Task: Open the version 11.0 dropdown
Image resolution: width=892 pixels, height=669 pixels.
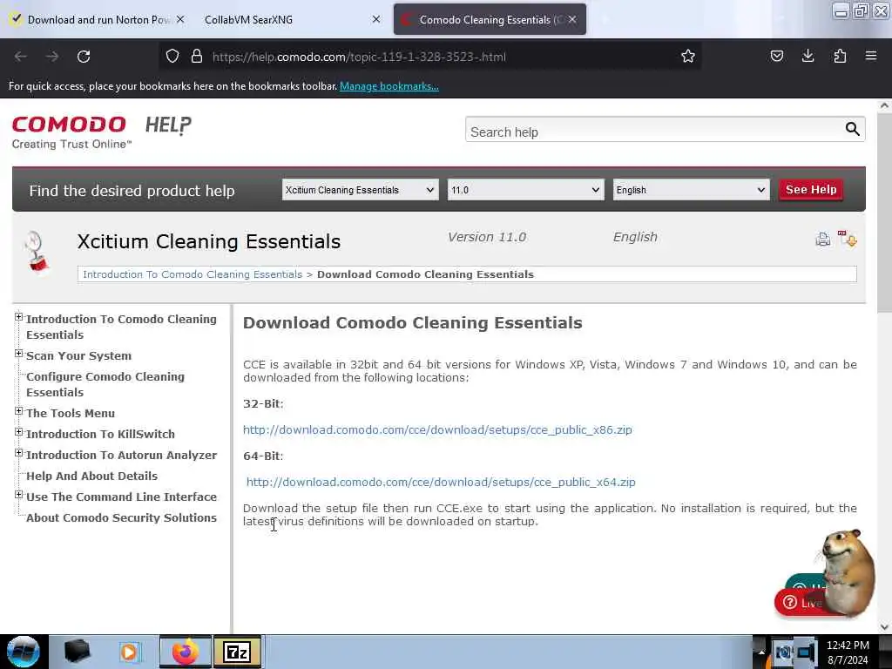Action: coord(525,190)
